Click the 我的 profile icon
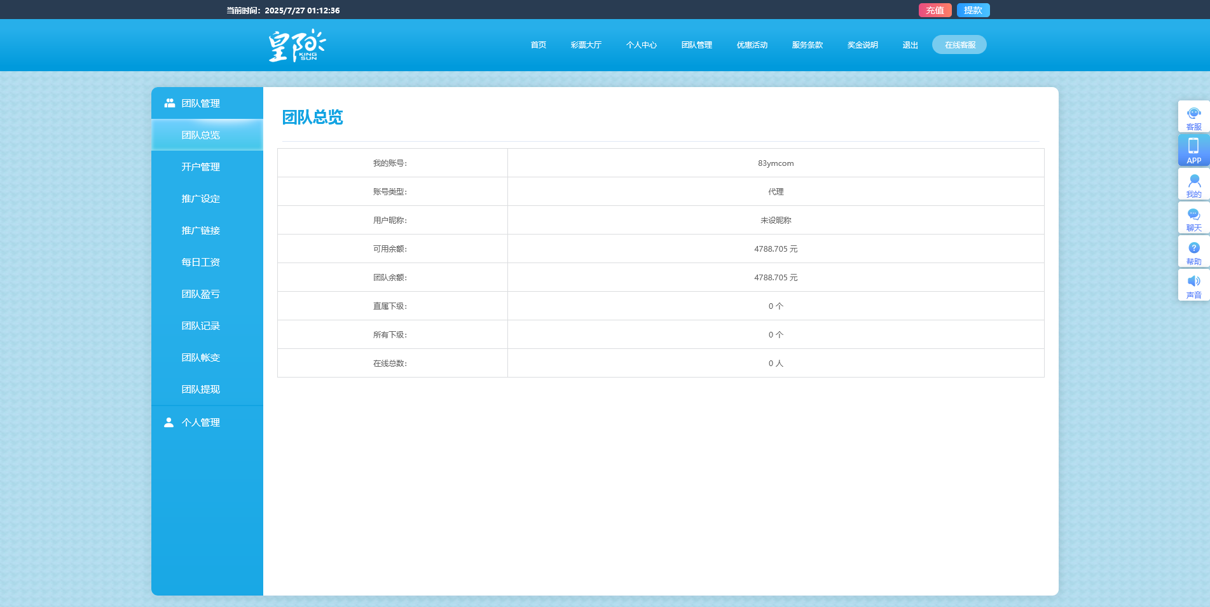This screenshot has height=607, width=1210. pos(1193,184)
